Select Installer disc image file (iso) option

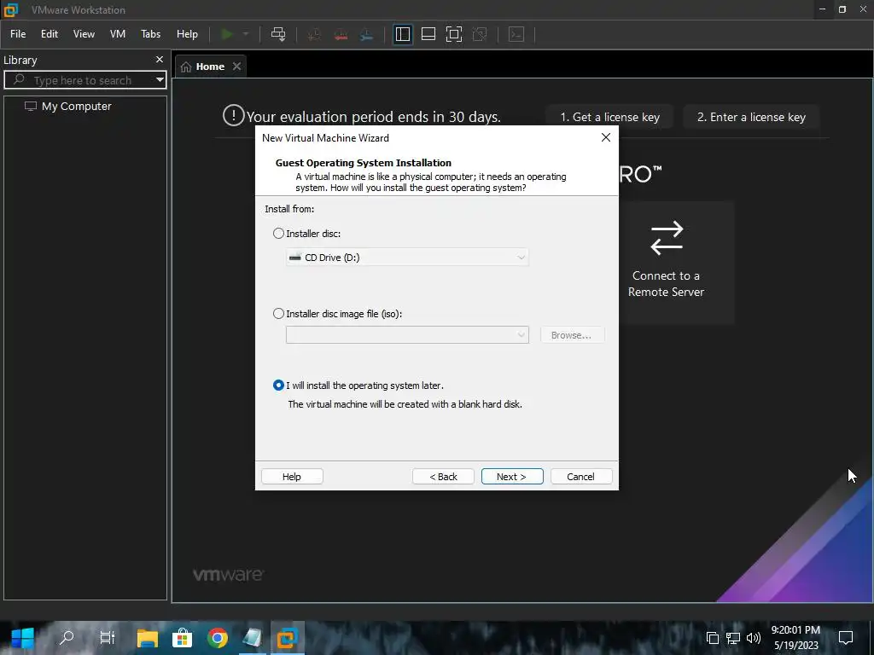pos(278,314)
